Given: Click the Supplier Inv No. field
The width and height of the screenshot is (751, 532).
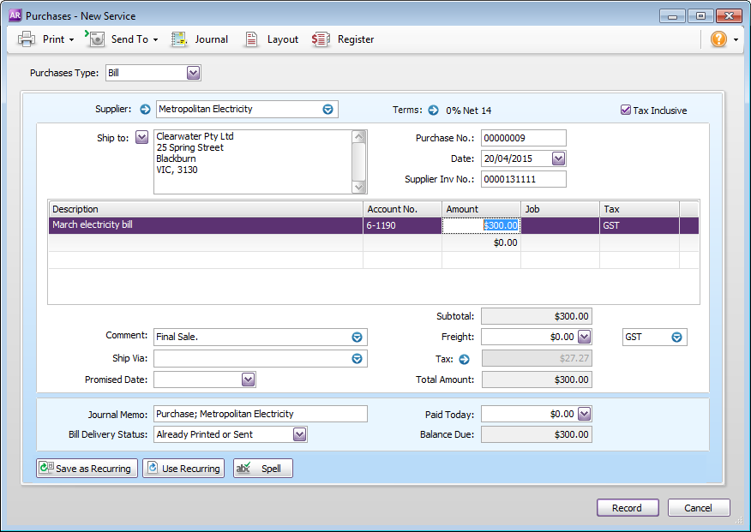Looking at the screenshot, I should (524, 179).
